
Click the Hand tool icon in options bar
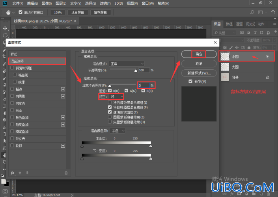tap(8, 12)
